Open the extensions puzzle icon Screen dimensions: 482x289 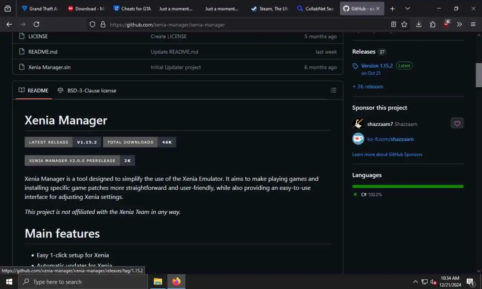pos(432,24)
